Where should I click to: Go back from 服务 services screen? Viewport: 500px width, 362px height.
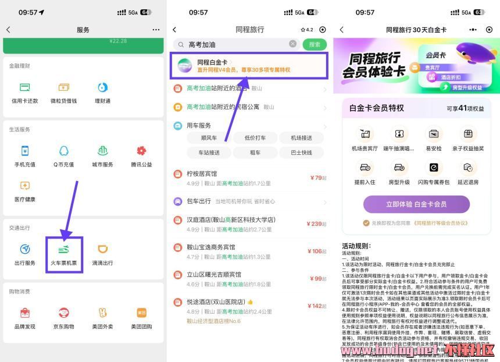pos(9,30)
